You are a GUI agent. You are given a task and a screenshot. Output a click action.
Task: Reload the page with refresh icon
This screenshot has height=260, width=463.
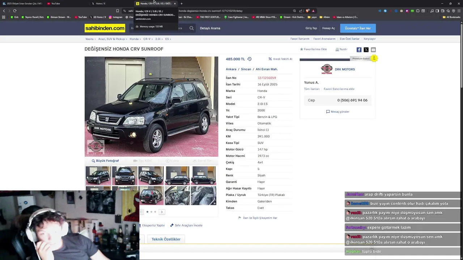pyautogui.click(x=15, y=11)
